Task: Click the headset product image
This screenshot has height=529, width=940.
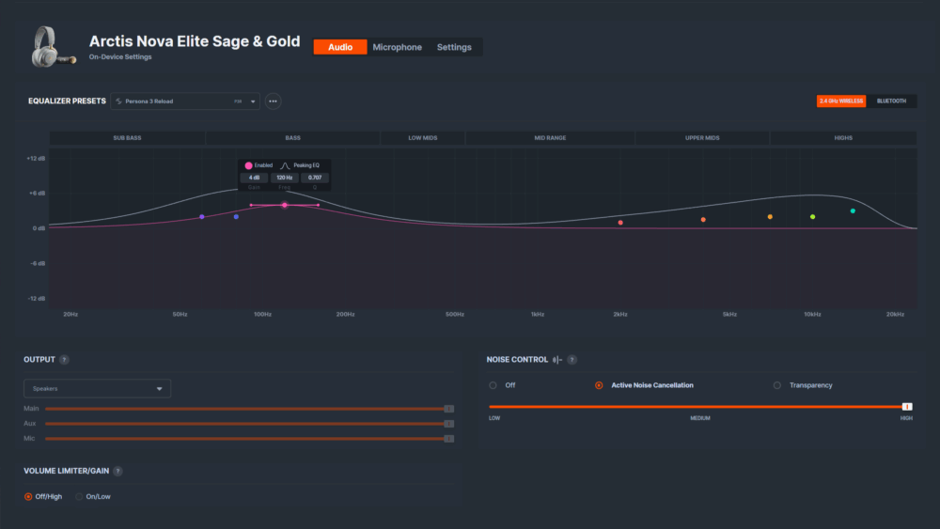Action: [53, 47]
